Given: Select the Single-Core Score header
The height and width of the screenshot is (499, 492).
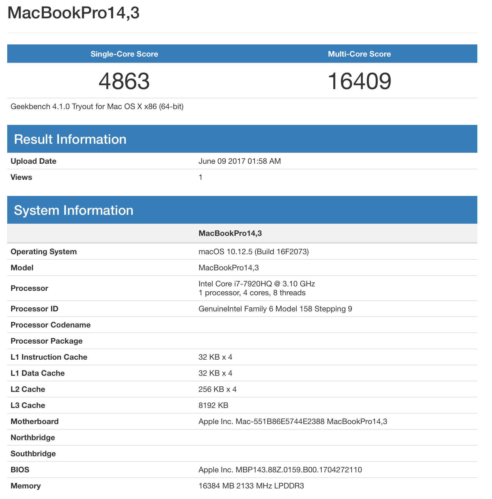Looking at the screenshot, I should pyautogui.click(x=124, y=54).
